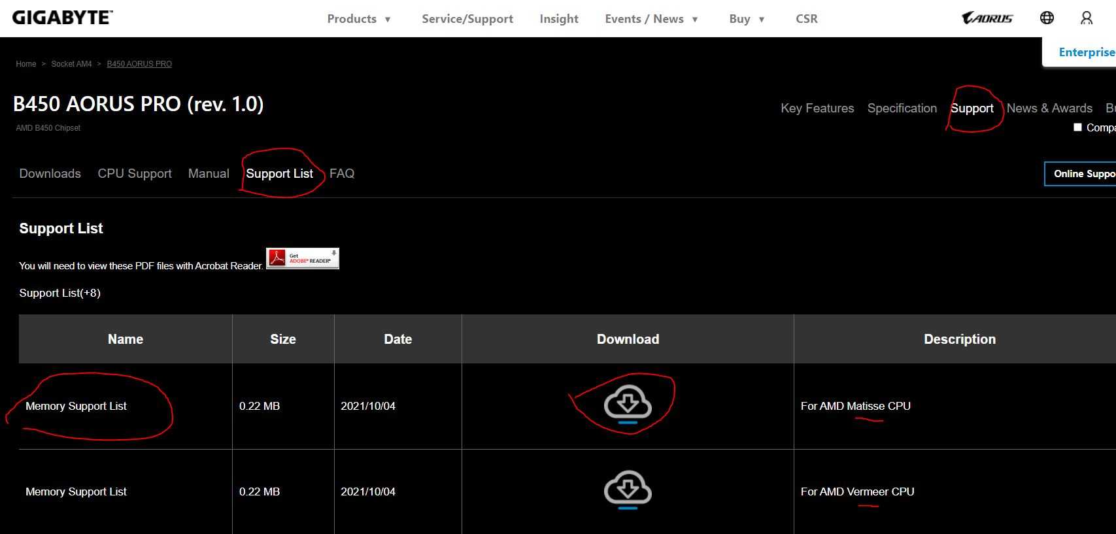The image size is (1116, 534).
Task: Click the Online Support button
Action: pyautogui.click(x=1082, y=174)
